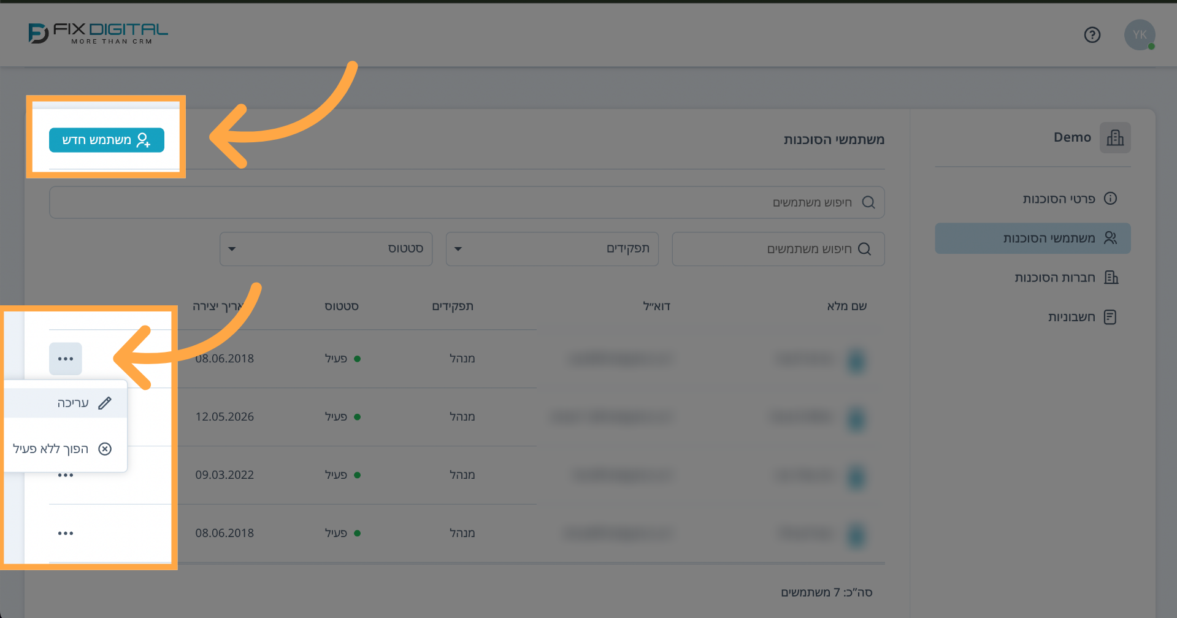Click the משתמשי הסוכנות page heading
Viewport: 1177px width, 618px height.
[834, 140]
